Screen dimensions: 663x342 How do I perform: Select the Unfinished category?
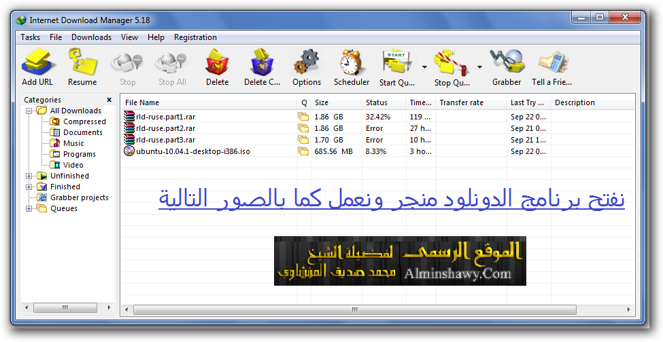[x=69, y=176]
